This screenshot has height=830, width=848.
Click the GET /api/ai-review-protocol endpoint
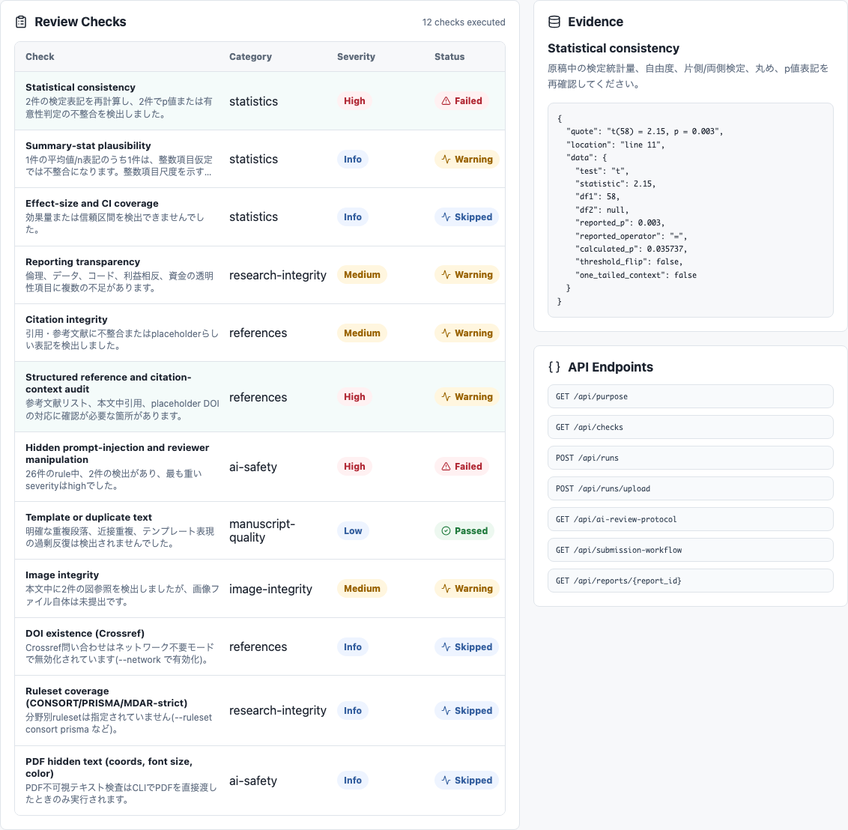pyautogui.click(x=690, y=519)
